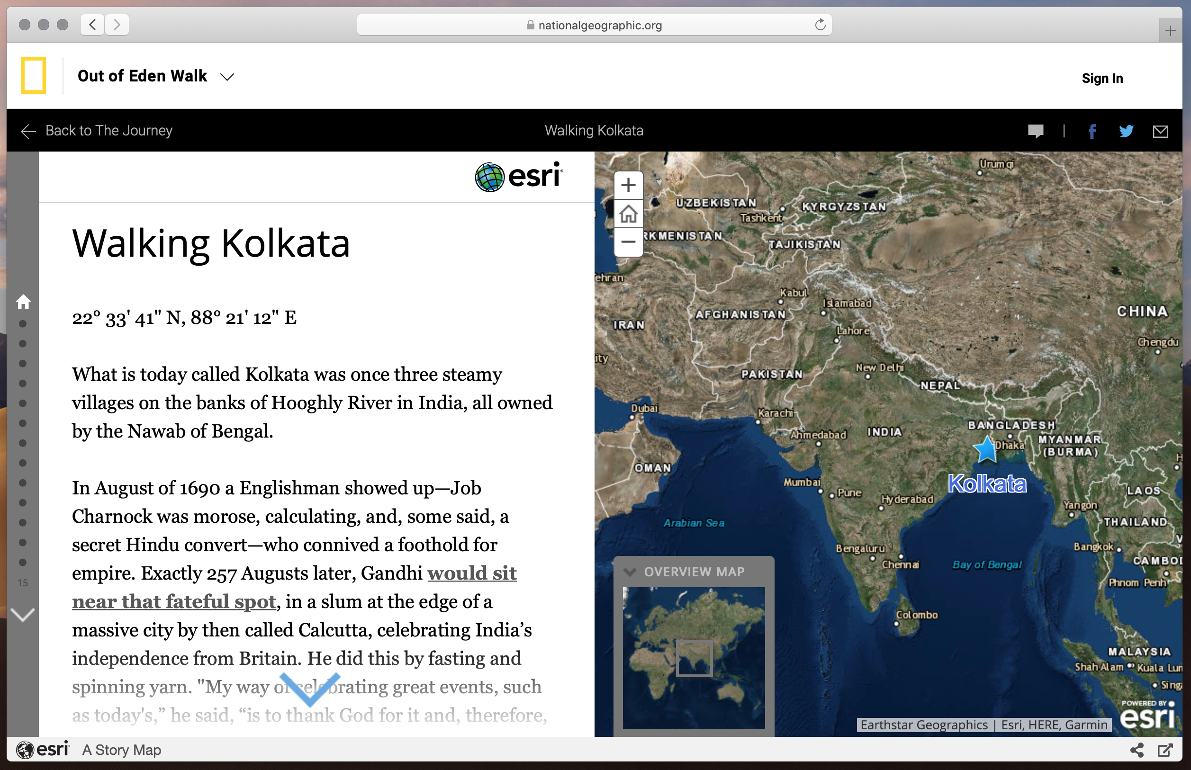Screen dimensions: 1191x770
Task: Share story by email envelope icon
Action: coord(1160,132)
